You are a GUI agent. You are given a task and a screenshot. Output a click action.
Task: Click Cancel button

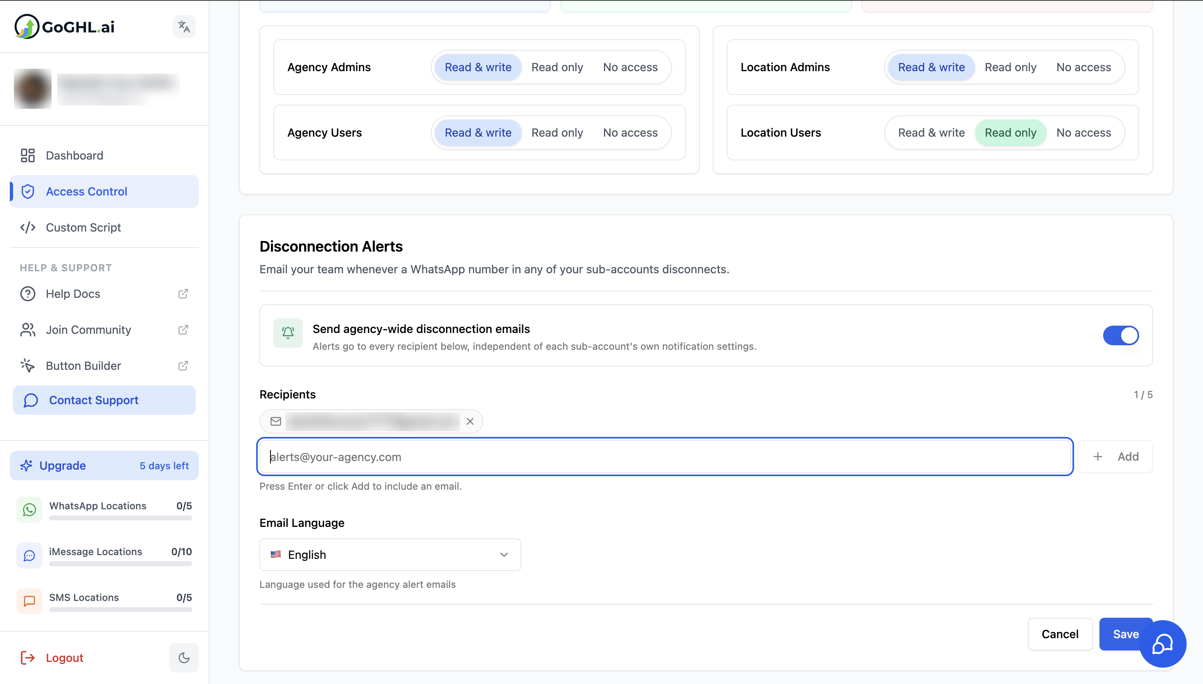click(1060, 634)
